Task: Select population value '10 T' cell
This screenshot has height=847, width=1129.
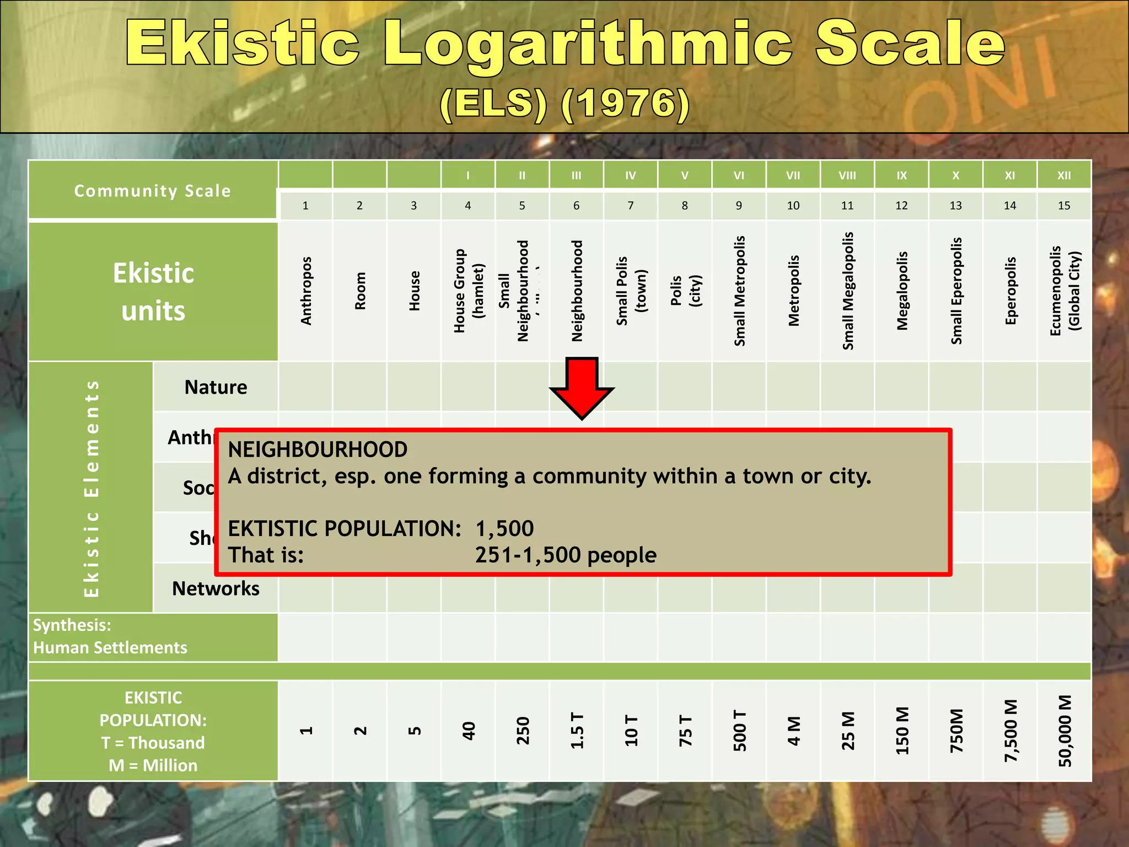Action: (x=631, y=731)
